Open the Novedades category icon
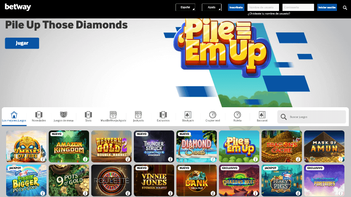This screenshot has width=351, height=197. (x=39, y=115)
